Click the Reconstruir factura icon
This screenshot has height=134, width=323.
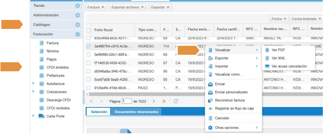point(210,100)
